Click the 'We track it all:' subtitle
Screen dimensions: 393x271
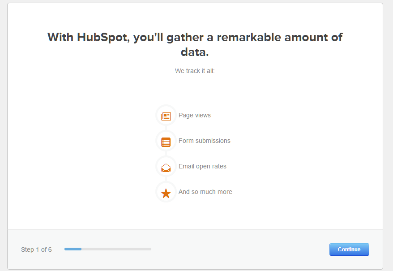195,71
